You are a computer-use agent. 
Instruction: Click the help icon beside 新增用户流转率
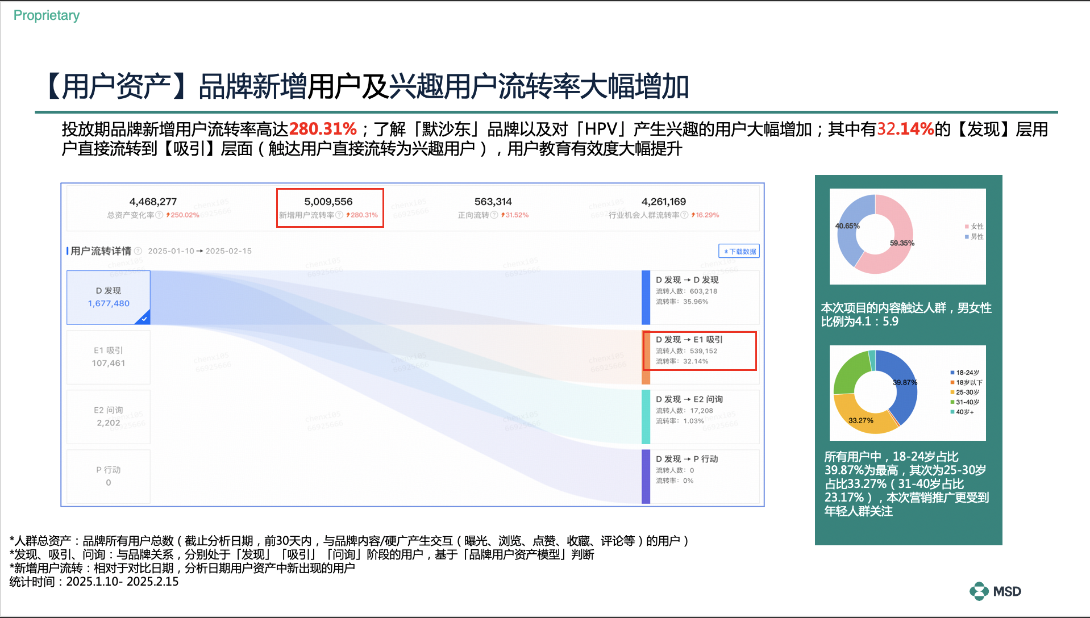point(339,215)
